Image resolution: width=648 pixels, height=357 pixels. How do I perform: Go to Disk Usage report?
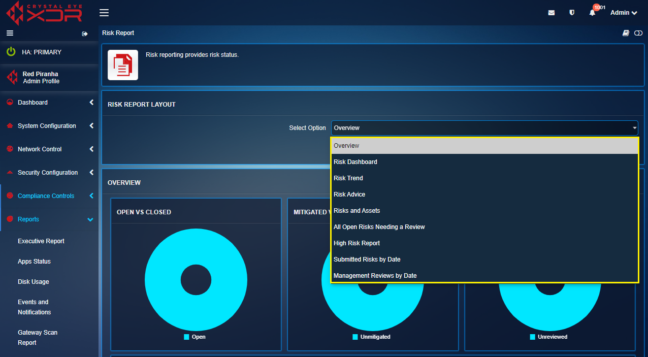point(34,282)
